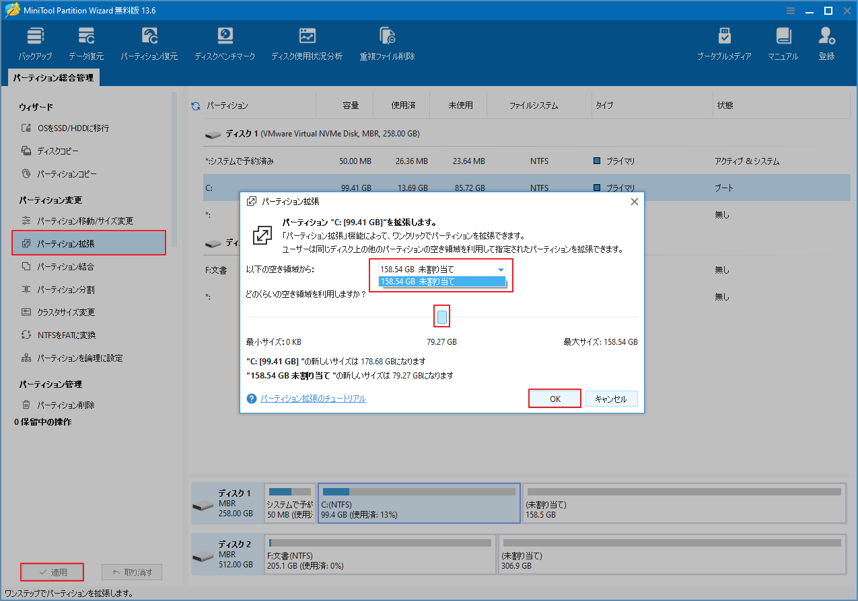Confirm the extension with OK

tap(555, 399)
